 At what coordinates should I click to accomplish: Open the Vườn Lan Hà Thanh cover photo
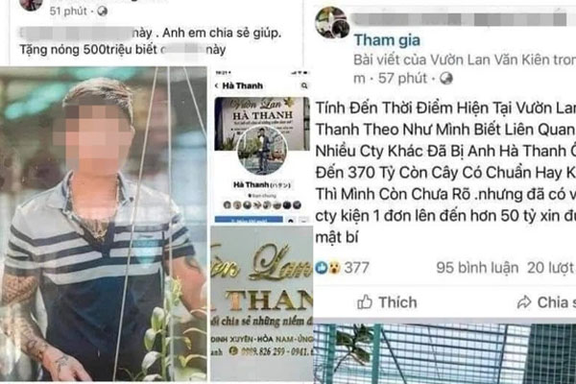(x=262, y=124)
